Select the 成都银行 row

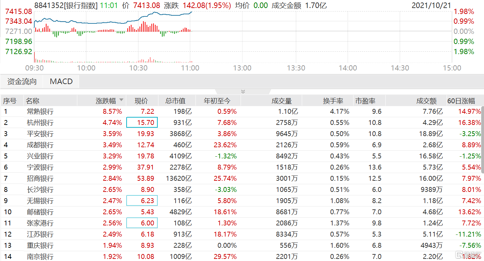click(x=241, y=145)
